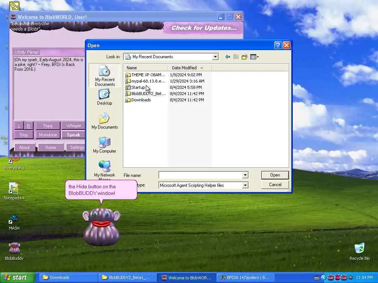Select My Documents in the places bar
Screen dimensions: 378x283
tap(104, 121)
